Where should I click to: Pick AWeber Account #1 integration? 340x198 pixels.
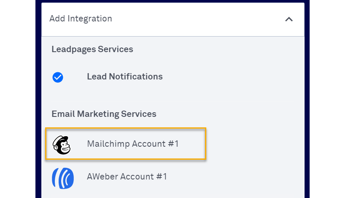coord(127,177)
